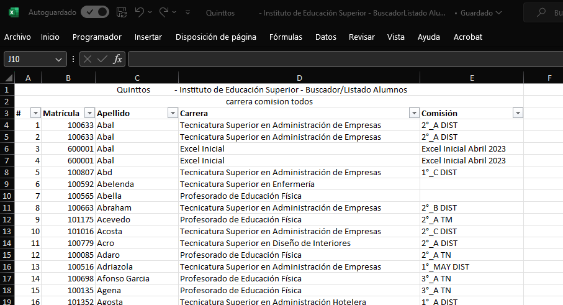Click the Insert Function fx icon

point(117,59)
